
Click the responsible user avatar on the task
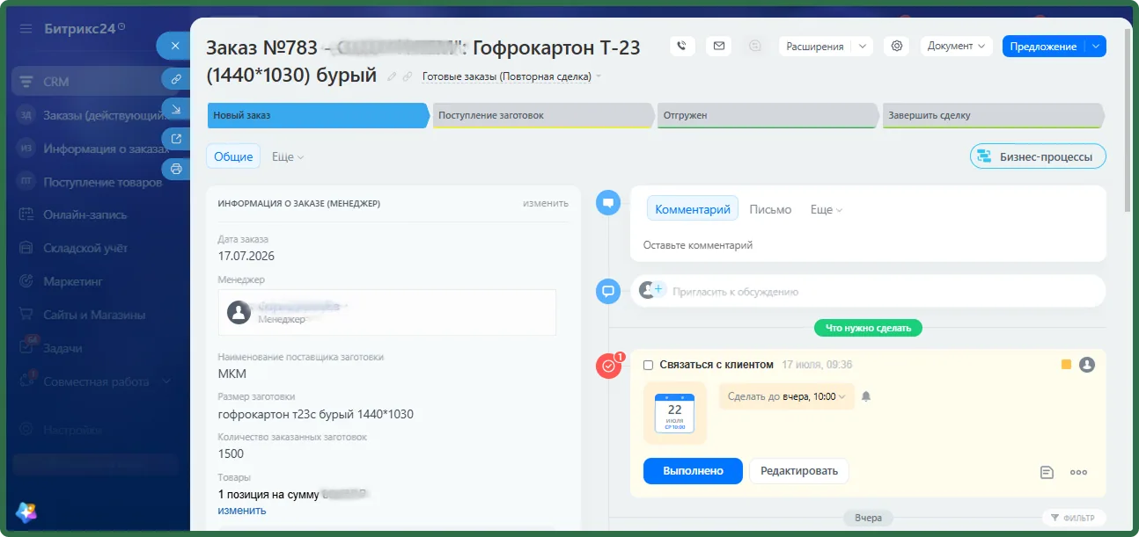pos(1087,364)
